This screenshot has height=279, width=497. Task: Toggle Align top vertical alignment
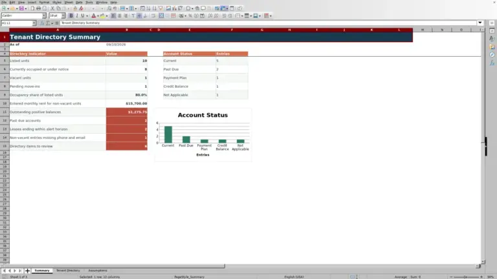click(133, 15)
